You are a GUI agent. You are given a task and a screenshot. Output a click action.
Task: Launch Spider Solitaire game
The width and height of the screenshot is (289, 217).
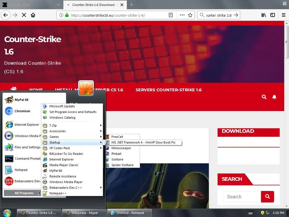122,165
